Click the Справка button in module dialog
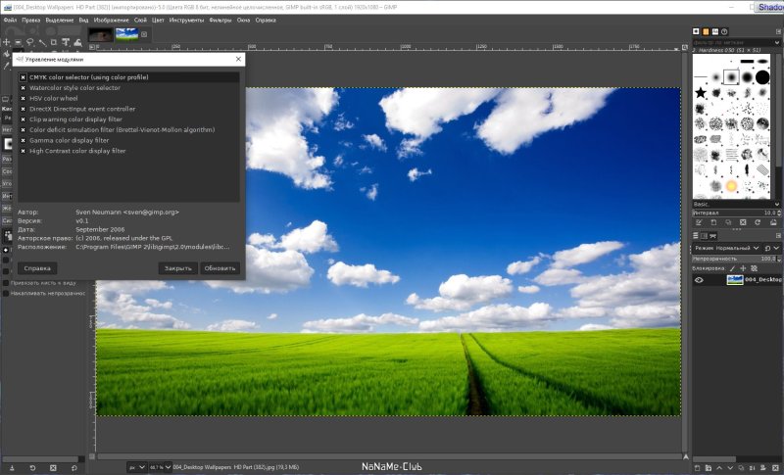784x475 pixels. click(37, 268)
